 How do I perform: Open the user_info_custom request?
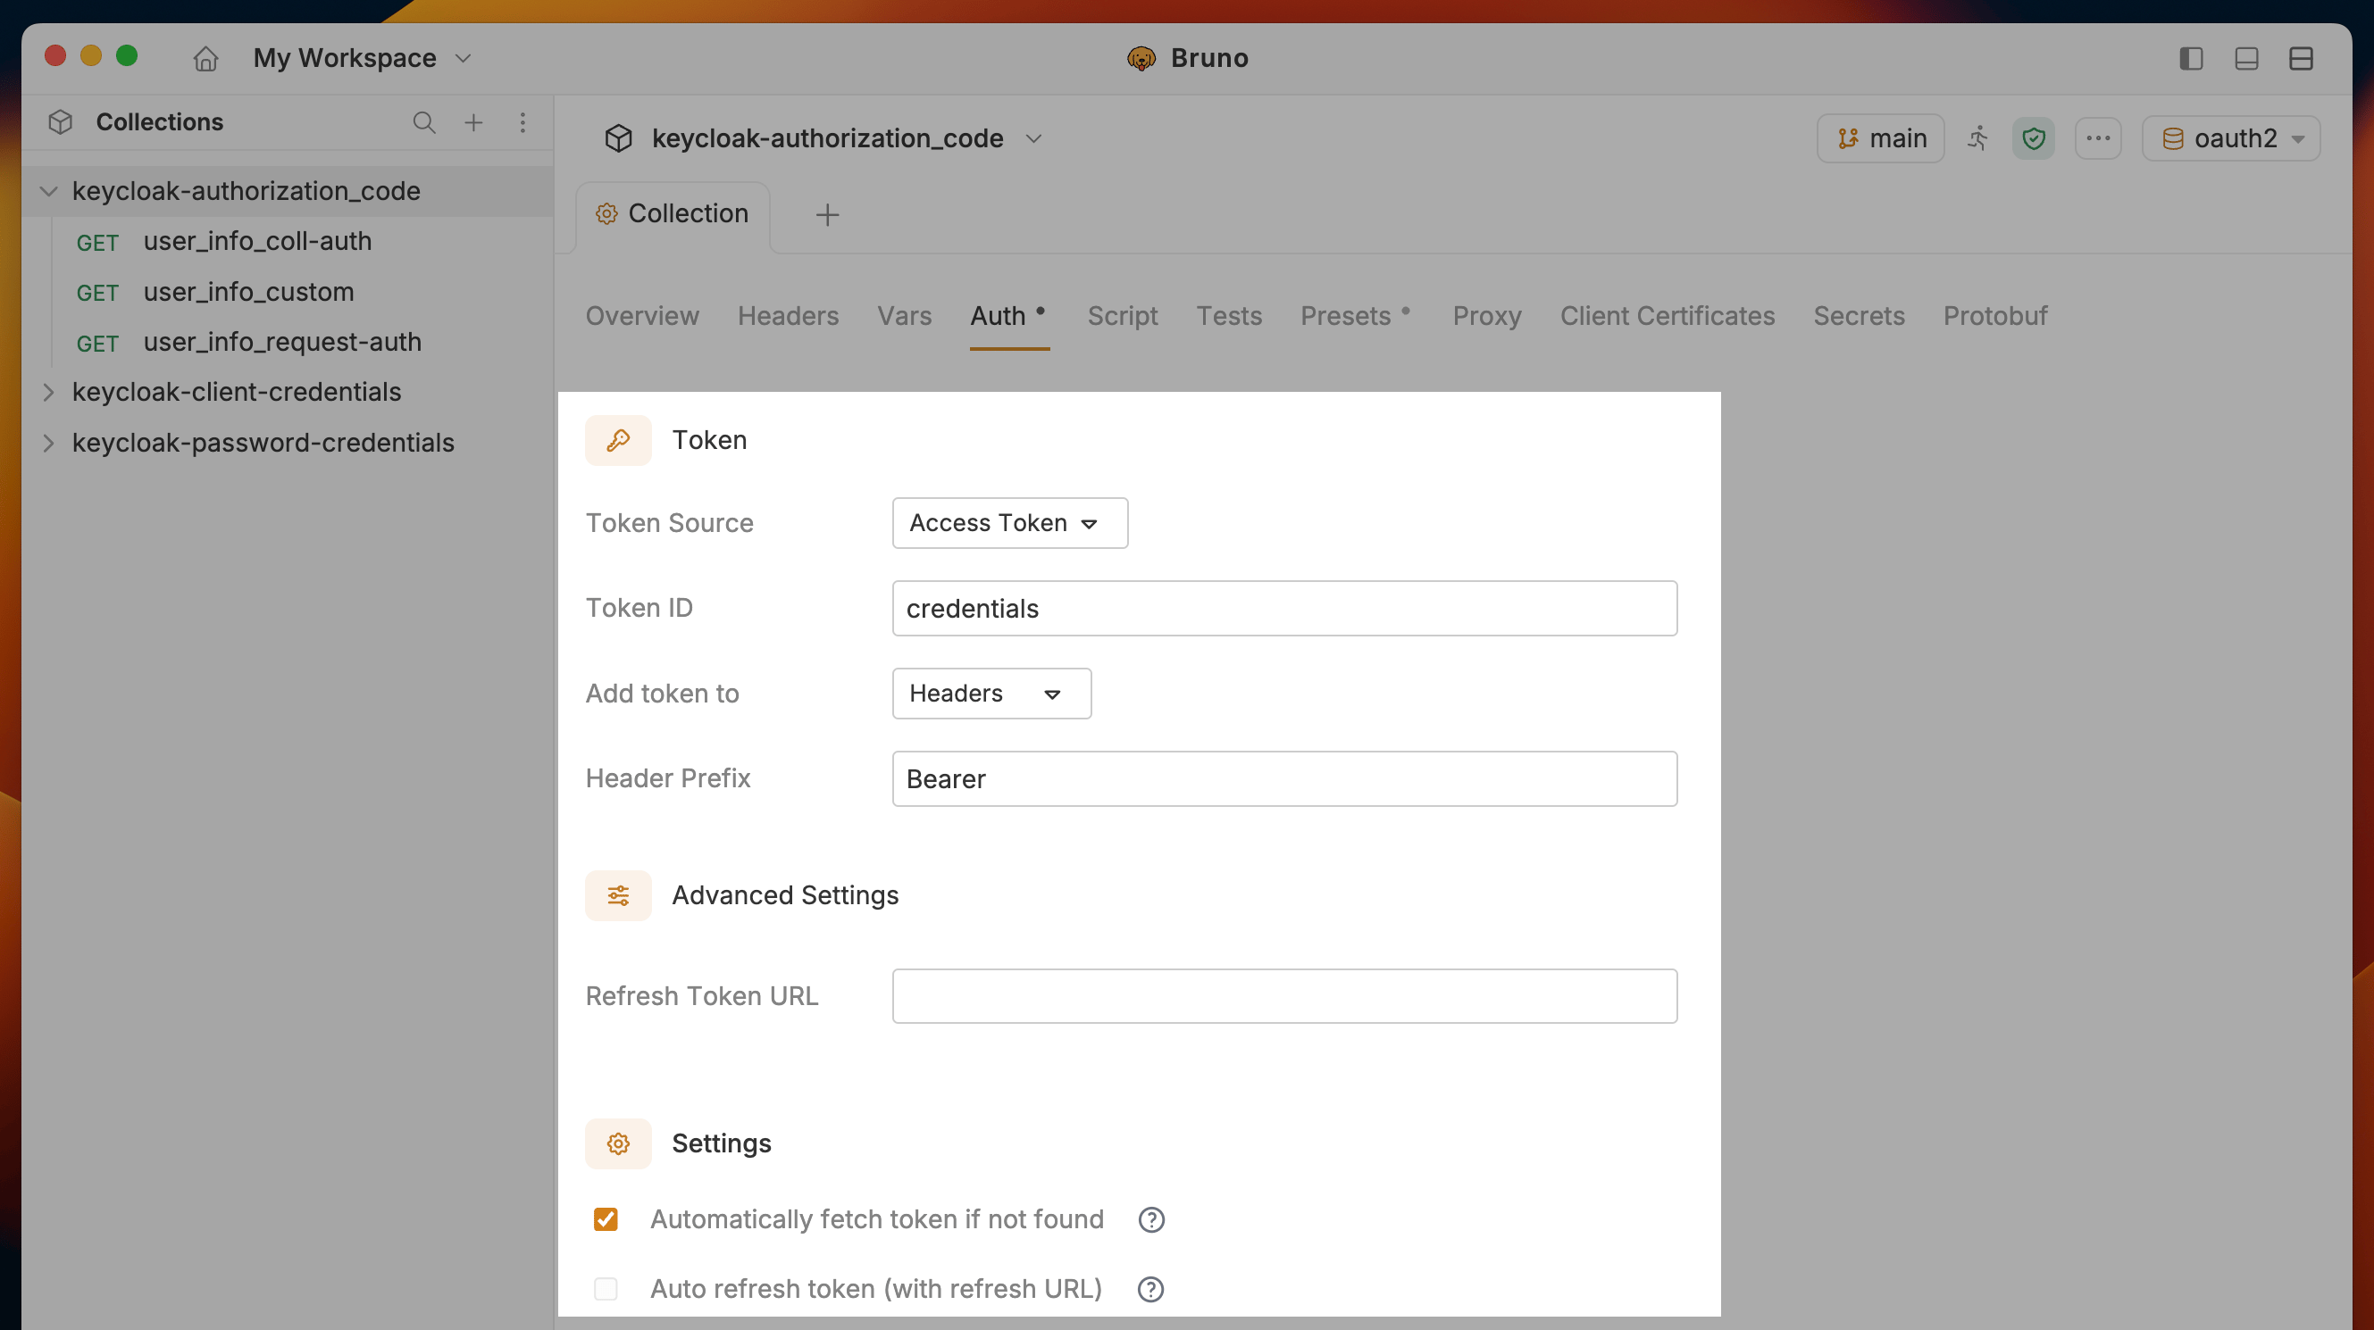click(248, 292)
